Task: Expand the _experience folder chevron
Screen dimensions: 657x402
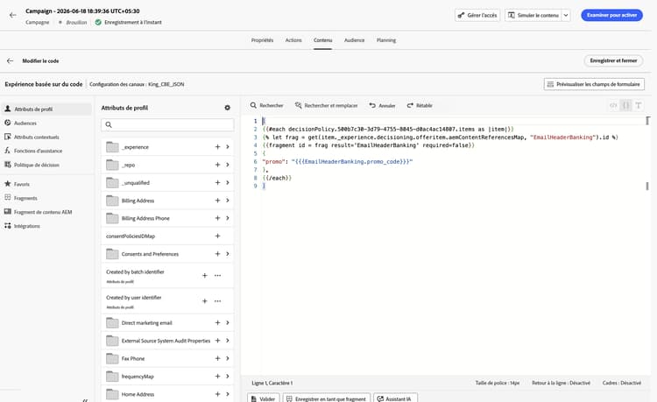Action: point(228,147)
